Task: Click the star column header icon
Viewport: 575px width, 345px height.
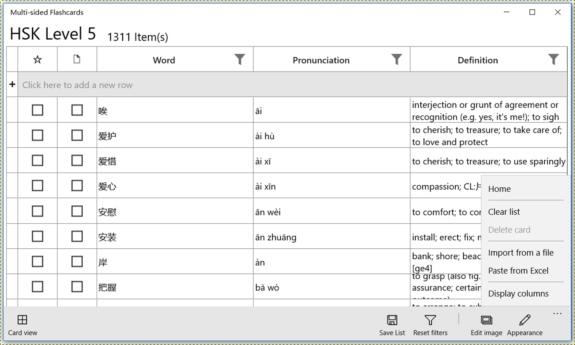Action: tap(38, 60)
